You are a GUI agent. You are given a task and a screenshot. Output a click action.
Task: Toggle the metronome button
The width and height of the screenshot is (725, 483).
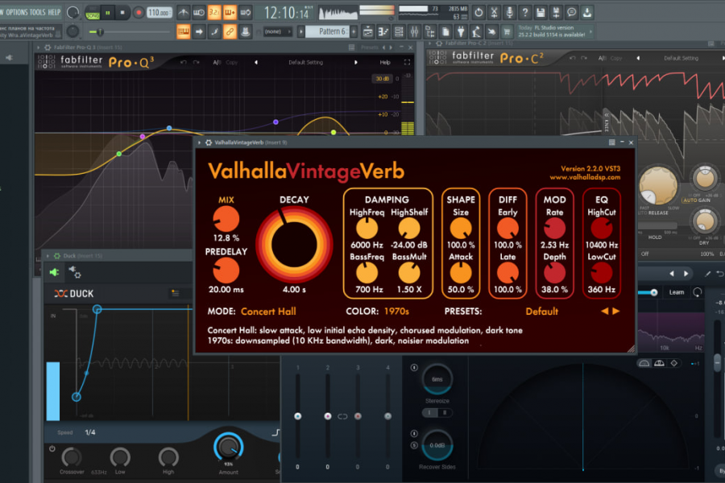pos(184,13)
